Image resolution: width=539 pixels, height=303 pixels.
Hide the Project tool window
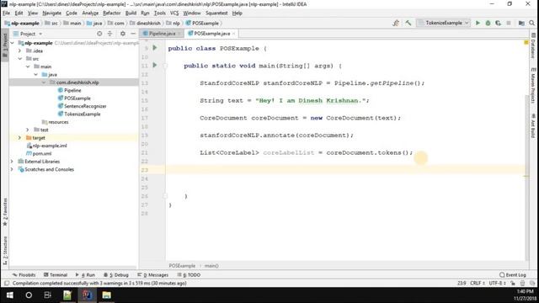(x=133, y=34)
